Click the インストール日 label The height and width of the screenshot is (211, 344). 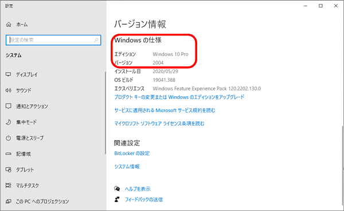tap(127, 71)
